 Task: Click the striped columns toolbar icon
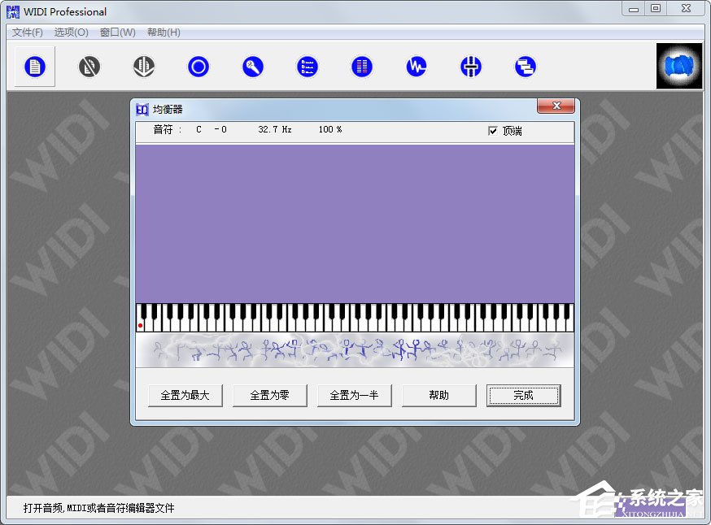pyautogui.click(x=362, y=67)
